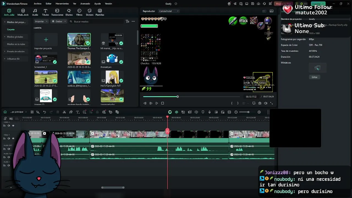Open the Medios stock tab
The width and height of the screenshot is (352, 198).
23,12
